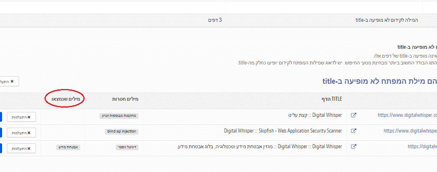Viewport: 437px width, 172px height.
Task: Select title text Digital Whisper :: קצת עלינו
Action: click(315, 115)
